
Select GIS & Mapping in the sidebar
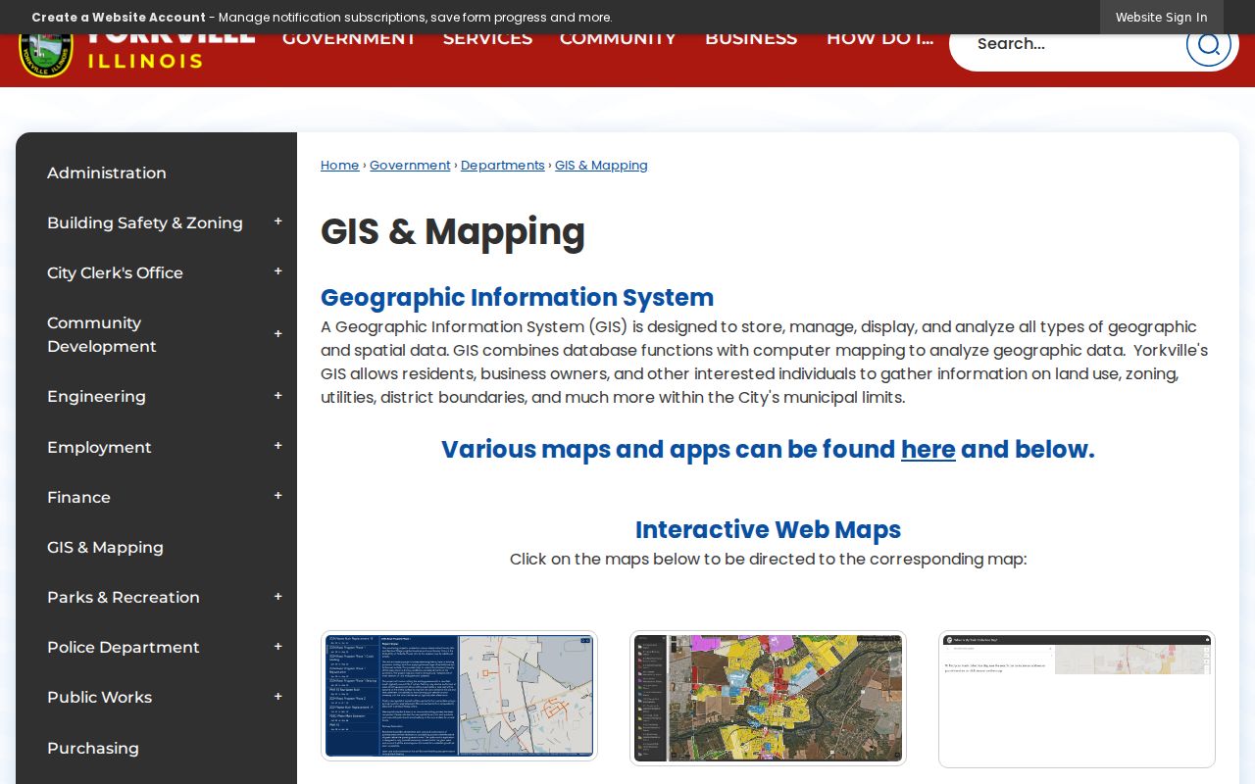[x=105, y=547]
